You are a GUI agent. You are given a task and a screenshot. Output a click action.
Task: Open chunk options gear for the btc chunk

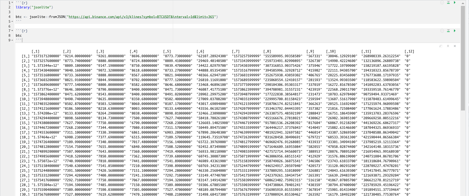(x=442, y=31)
